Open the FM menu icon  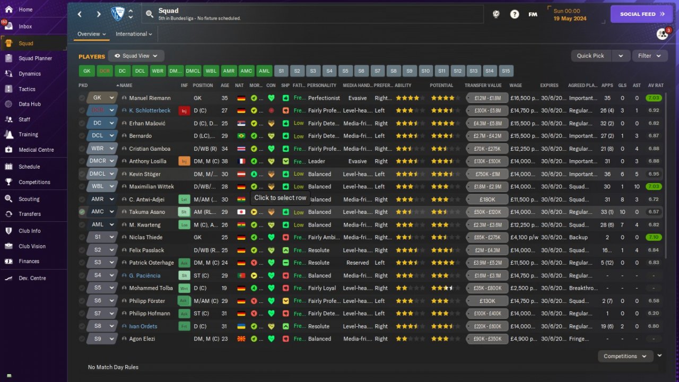(533, 14)
